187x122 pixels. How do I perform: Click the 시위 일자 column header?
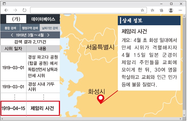pos(14,49)
